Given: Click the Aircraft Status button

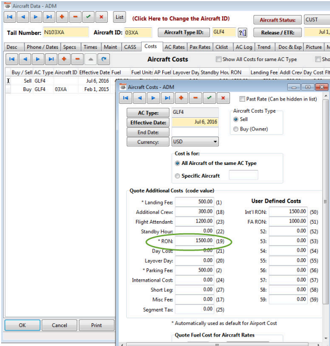Looking at the screenshot, I should pyautogui.click(x=277, y=20).
